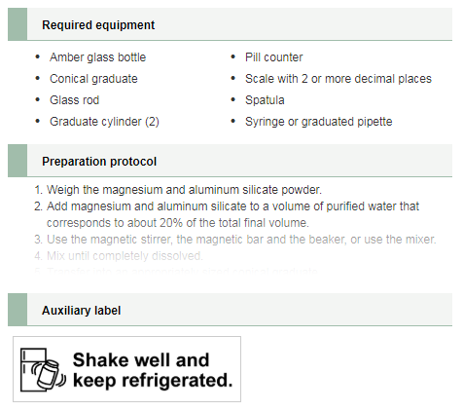Select the Amber glass bottle item
Image resolution: width=463 pixels, height=411 pixels.
click(97, 57)
